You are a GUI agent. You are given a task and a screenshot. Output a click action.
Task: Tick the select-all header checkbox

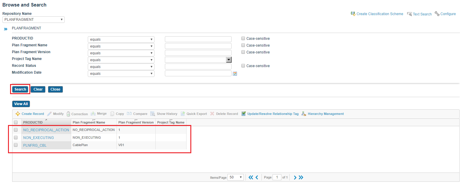coord(16,122)
